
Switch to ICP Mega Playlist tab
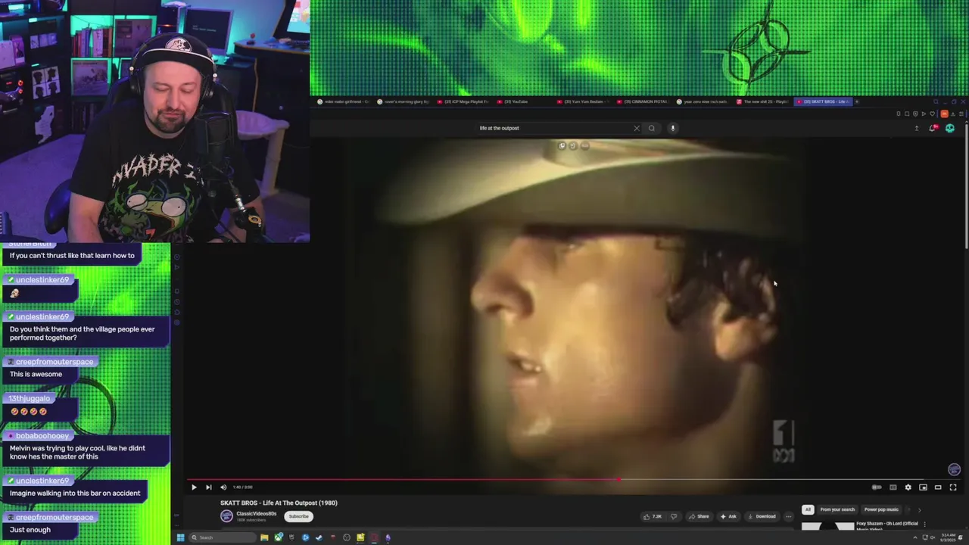[x=463, y=101]
